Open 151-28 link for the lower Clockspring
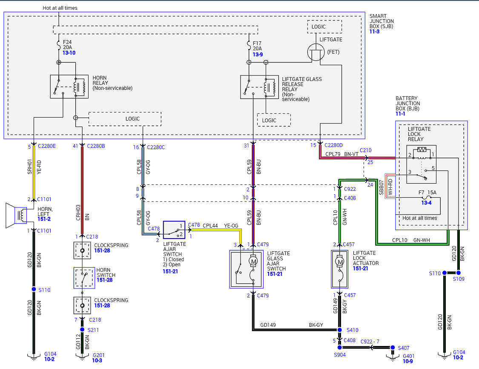This screenshot has width=479, height=369. pos(102,306)
